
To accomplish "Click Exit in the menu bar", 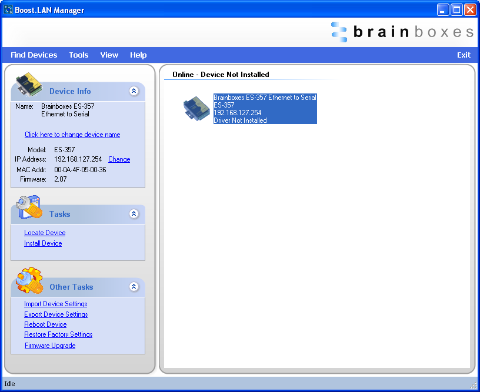I will pos(464,55).
